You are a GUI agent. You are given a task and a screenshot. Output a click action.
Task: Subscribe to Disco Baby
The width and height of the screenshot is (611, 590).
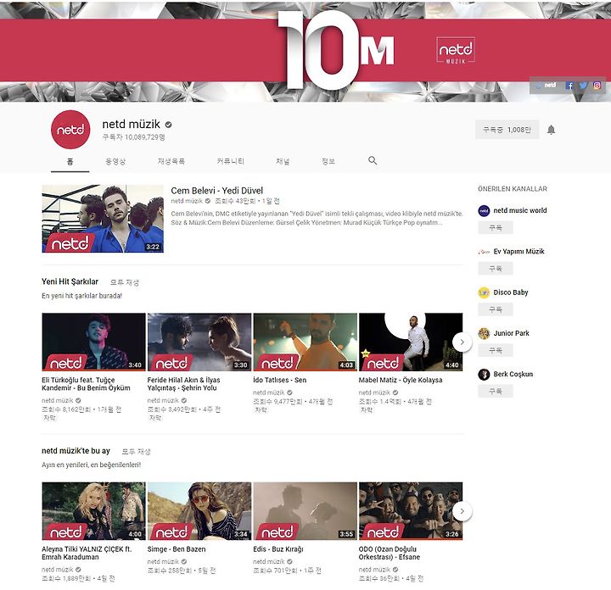tap(496, 309)
